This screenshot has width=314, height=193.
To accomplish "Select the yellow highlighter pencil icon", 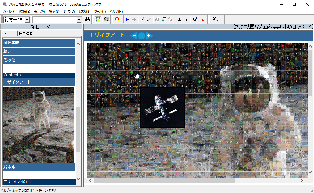I will (x=149, y=19).
